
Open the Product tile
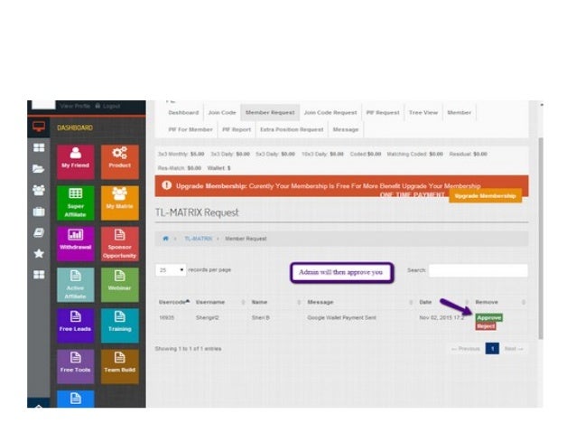[x=120, y=162]
